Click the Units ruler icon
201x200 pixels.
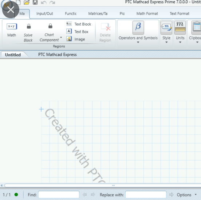click(180, 27)
